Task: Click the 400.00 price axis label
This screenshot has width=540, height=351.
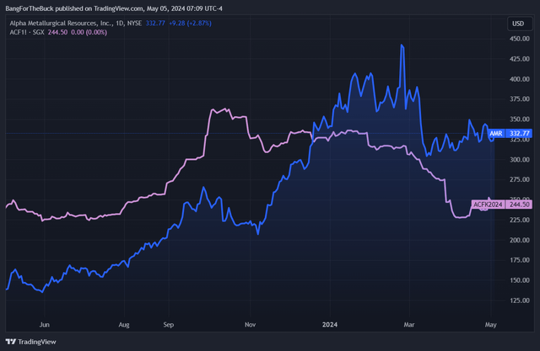Action: click(x=520, y=79)
